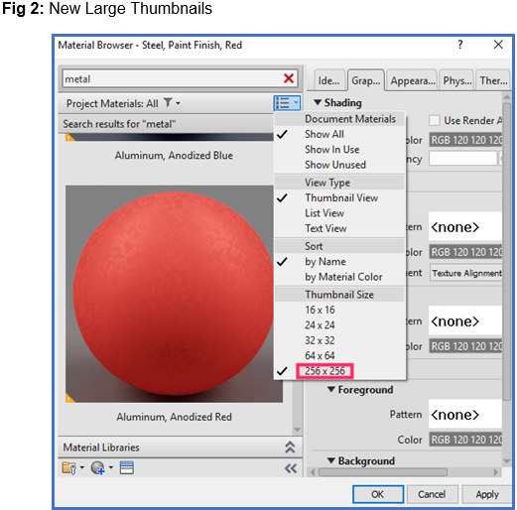Open the Project Materials filter funnel
Image resolution: width=517 pixels, height=510 pixels.
(x=168, y=103)
